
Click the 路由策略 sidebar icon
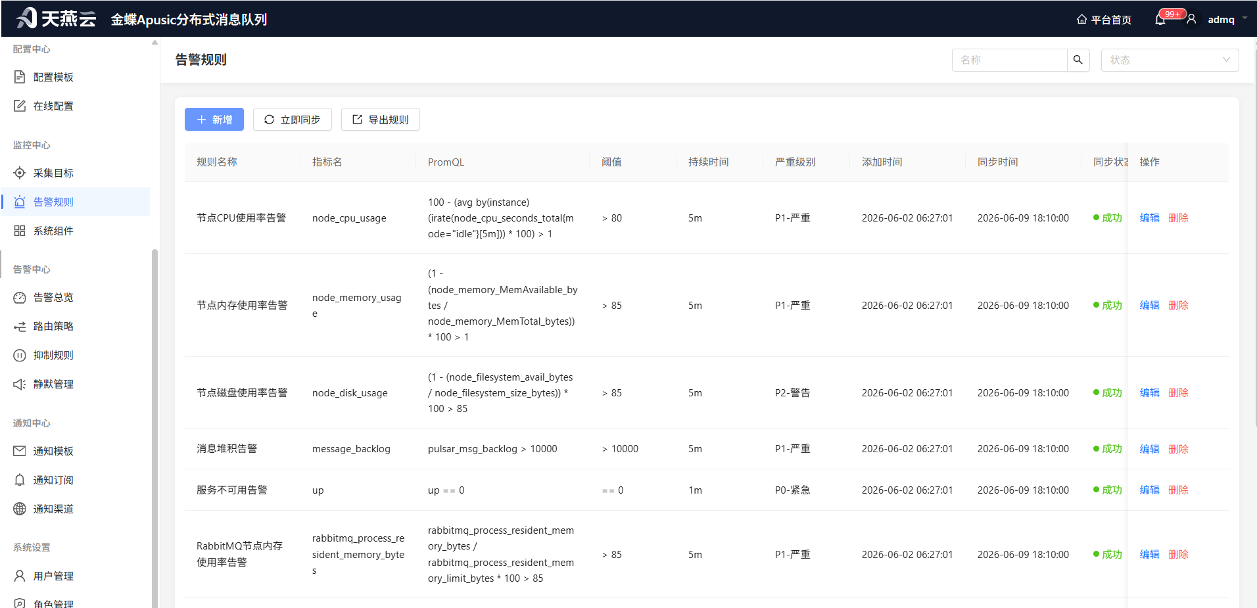click(20, 326)
